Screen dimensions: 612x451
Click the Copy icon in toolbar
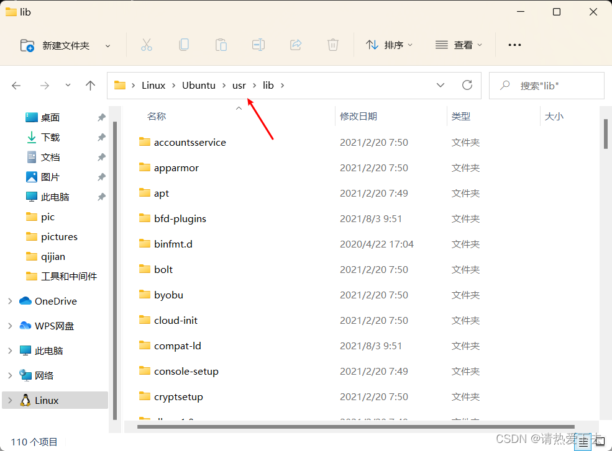(x=184, y=45)
